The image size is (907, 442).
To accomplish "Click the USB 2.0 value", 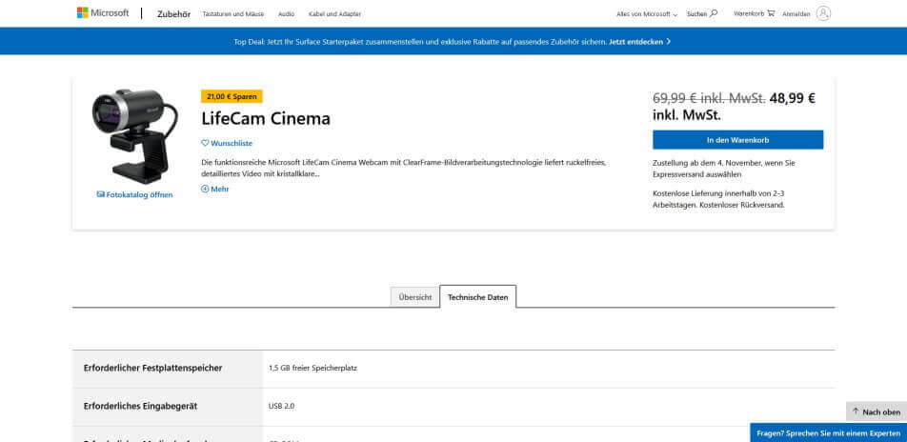I will [x=282, y=406].
